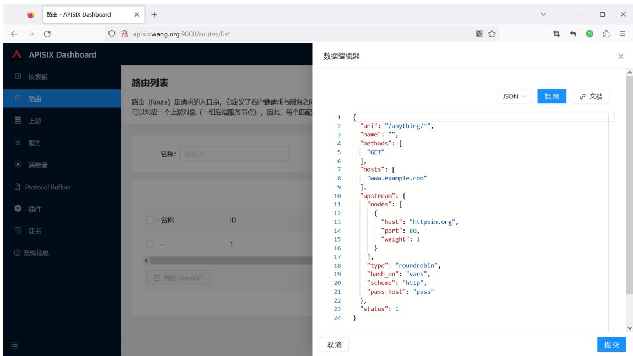633x356 pixels.
Task: Click the Firefox view icon
Action: [x=30, y=14]
